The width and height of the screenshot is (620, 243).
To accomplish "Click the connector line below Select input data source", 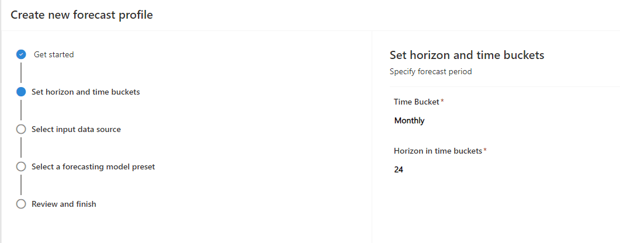I will (x=21, y=147).
